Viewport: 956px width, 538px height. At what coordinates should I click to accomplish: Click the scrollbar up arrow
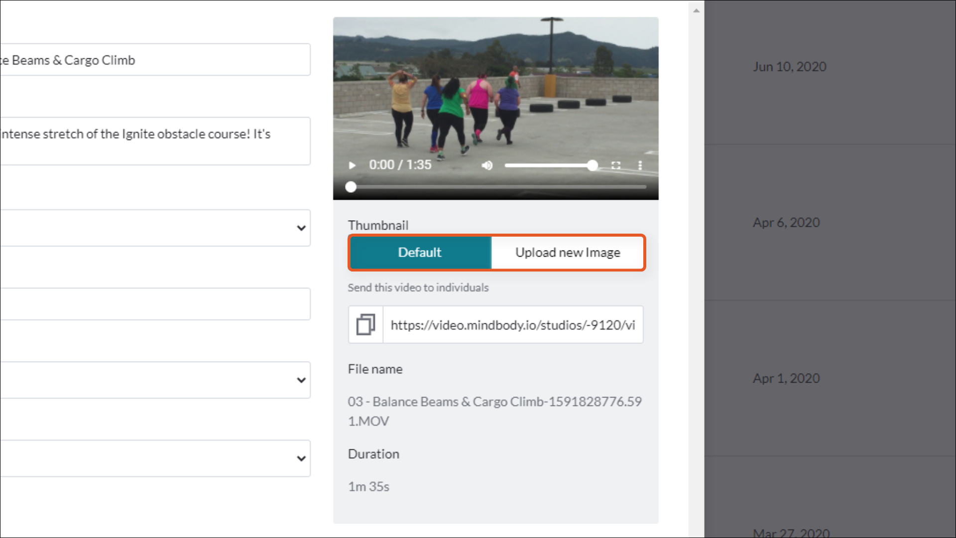tap(696, 10)
